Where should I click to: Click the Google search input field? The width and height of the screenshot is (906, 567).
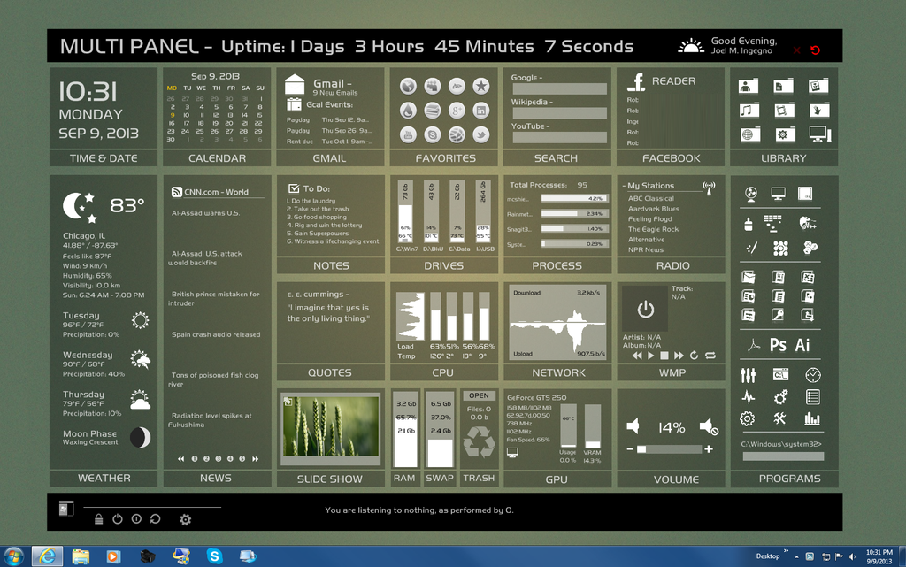[x=559, y=89]
